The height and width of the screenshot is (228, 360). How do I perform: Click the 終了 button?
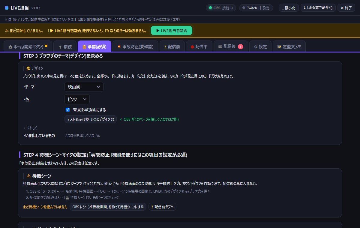[x=346, y=8]
